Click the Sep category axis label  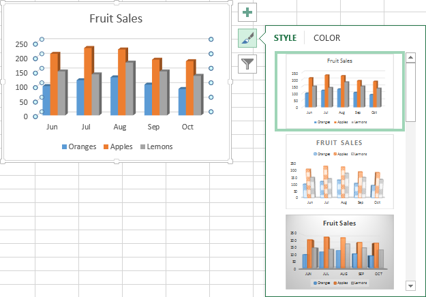coord(153,127)
